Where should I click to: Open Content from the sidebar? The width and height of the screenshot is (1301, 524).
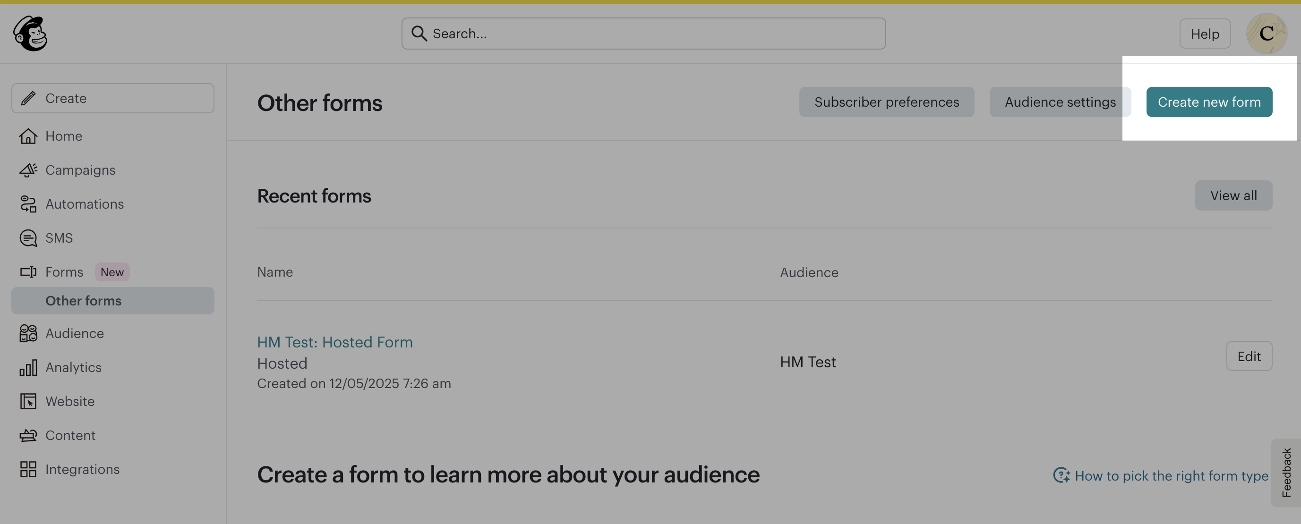click(70, 435)
